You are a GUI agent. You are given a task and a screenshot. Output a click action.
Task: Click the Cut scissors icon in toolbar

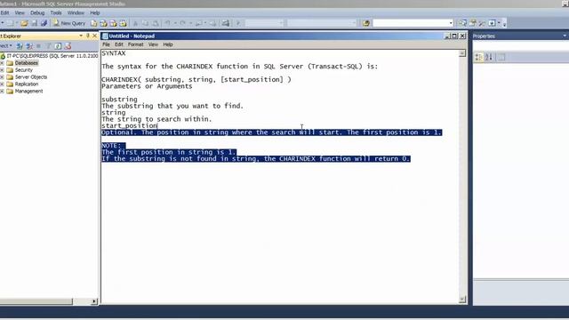(135, 23)
